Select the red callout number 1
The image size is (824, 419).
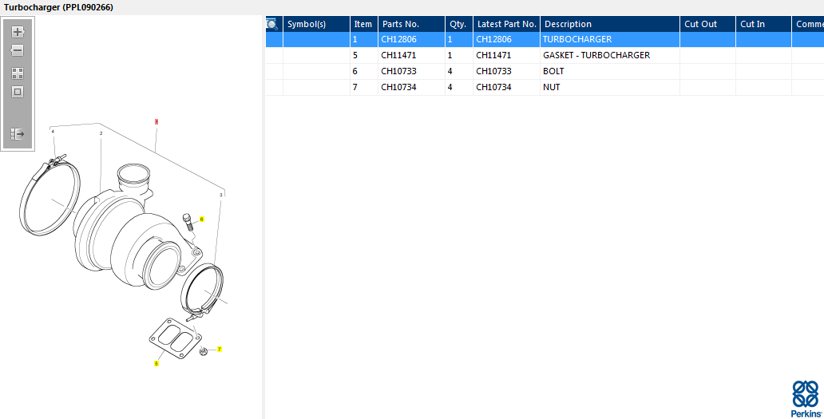(x=156, y=122)
